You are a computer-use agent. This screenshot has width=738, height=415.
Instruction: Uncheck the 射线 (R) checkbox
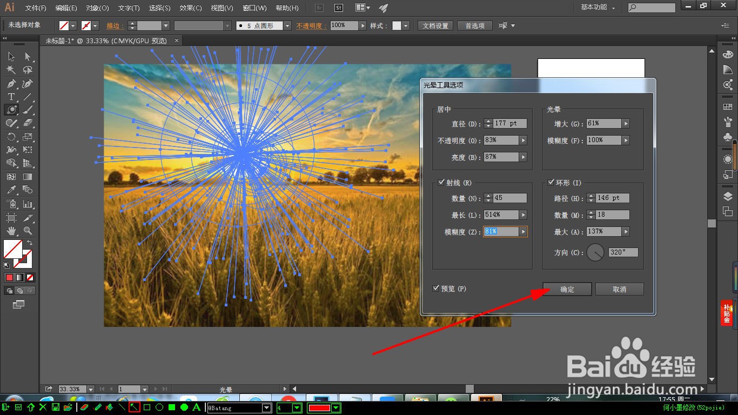(441, 183)
